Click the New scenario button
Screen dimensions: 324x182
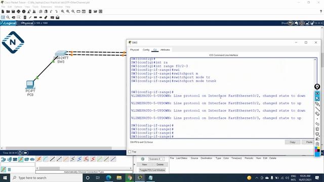click(144, 164)
